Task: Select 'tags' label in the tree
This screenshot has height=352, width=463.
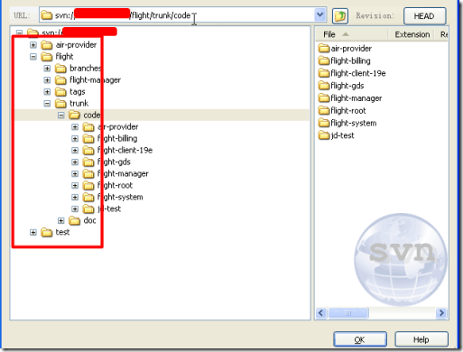Action: pyautogui.click(x=78, y=92)
